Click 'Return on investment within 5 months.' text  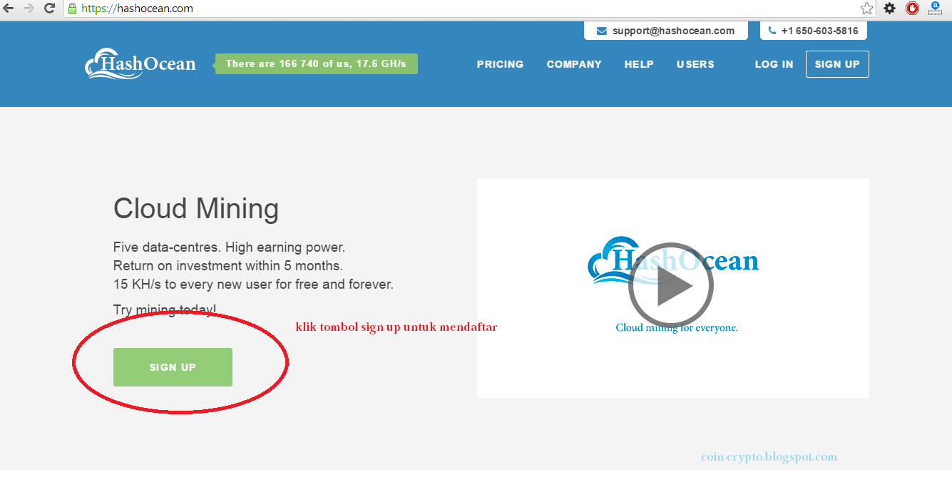click(228, 266)
